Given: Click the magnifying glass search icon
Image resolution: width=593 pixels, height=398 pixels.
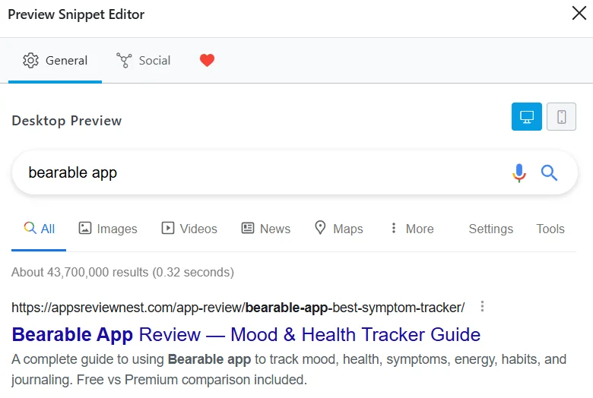Looking at the screenshot, I should click(549, 173).
